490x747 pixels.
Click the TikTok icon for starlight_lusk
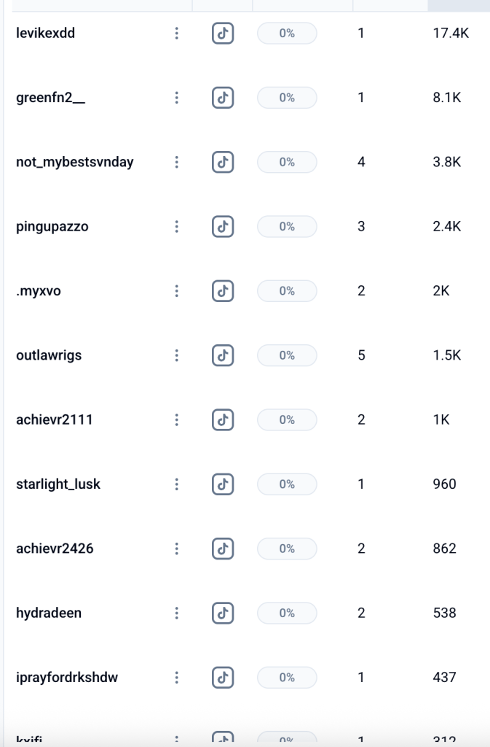coord(223,484)
